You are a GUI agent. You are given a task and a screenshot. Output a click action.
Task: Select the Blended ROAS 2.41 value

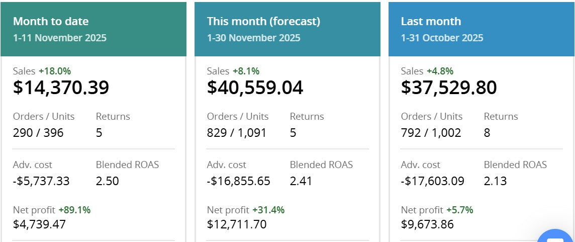(301, 181)
